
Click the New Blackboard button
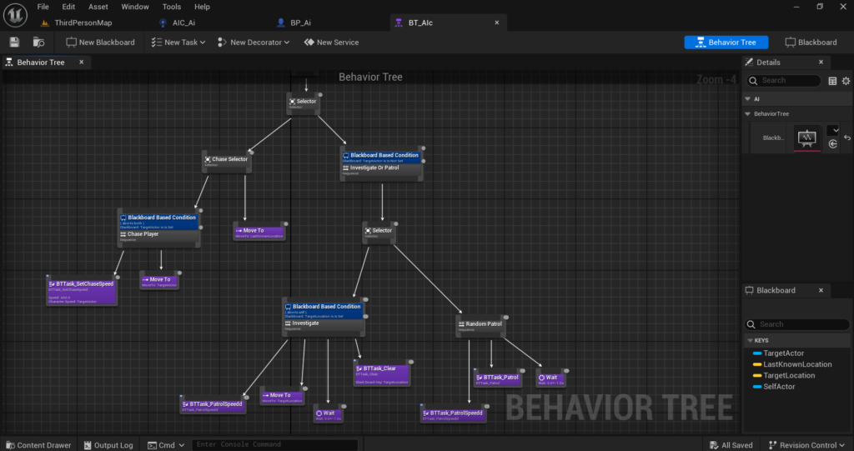tap(100, 42)
